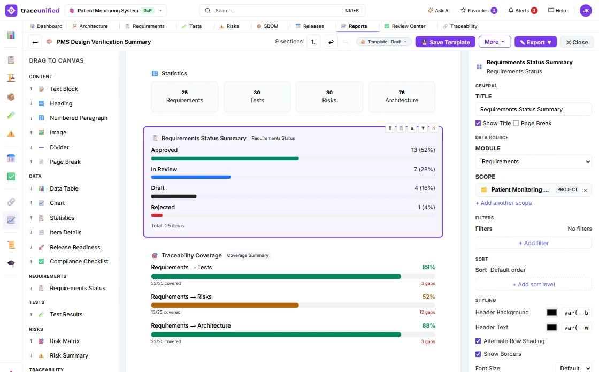Click Header Background color swatch

pyautogui.click(x=551, y=313)
